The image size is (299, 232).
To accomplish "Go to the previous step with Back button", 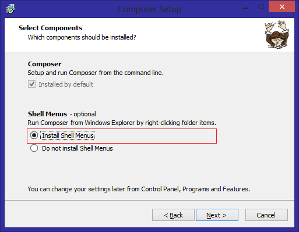I will [x=173, y=215].
